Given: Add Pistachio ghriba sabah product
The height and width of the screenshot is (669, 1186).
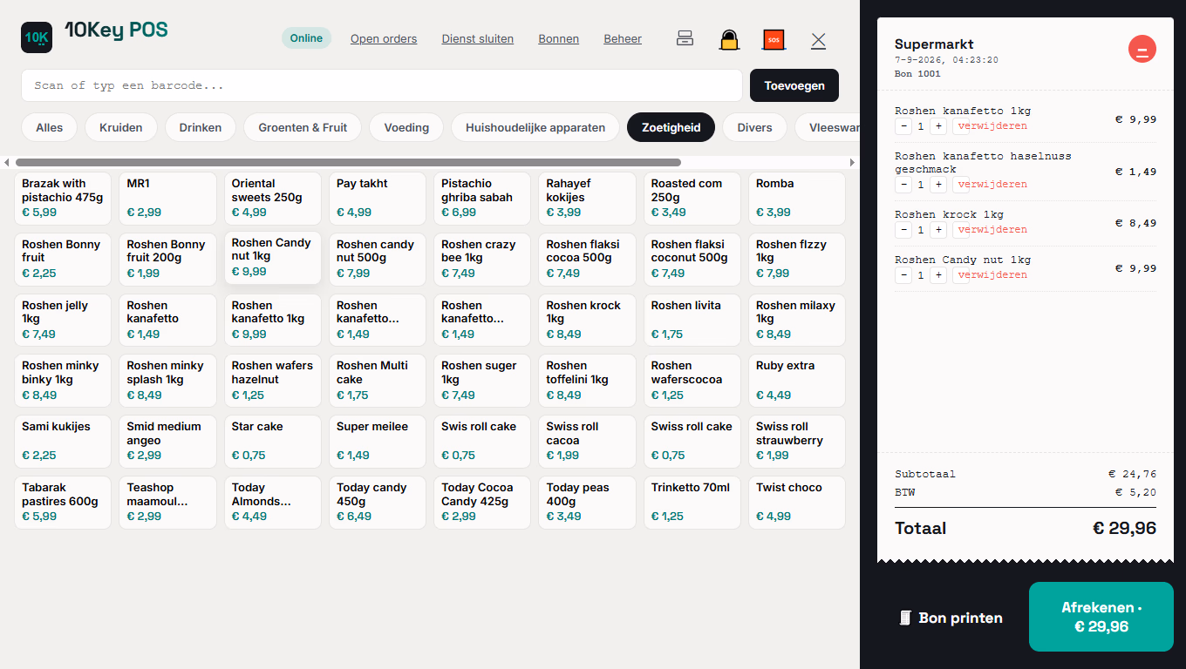Looking at the screenshot, I should [x=482, y=199].
